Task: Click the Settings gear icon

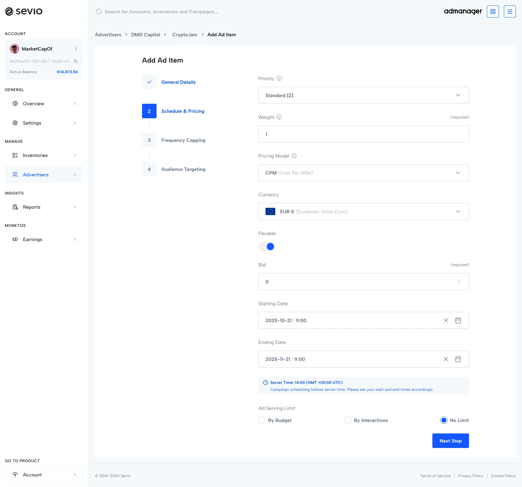Action: (x=15, y=123)
